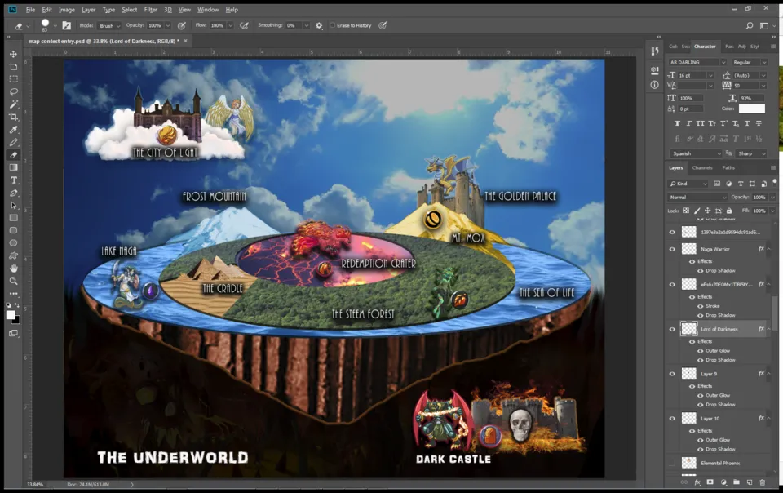Select the Elemental Phoenix layer thumbnail

[x=689, y=463]
